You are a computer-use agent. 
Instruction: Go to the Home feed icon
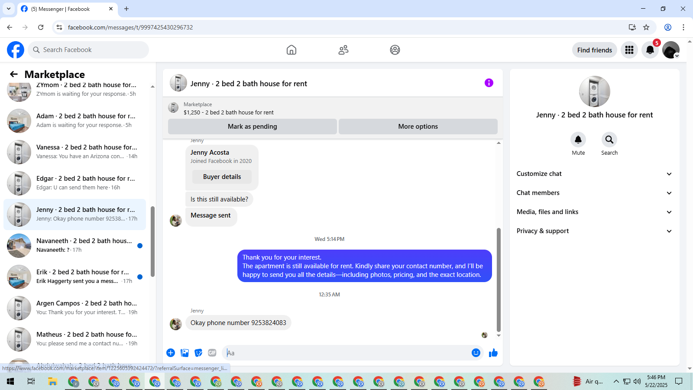[x=291, y=50]
